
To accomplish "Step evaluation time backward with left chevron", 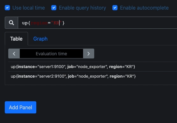I will click(x=14, y=54).
